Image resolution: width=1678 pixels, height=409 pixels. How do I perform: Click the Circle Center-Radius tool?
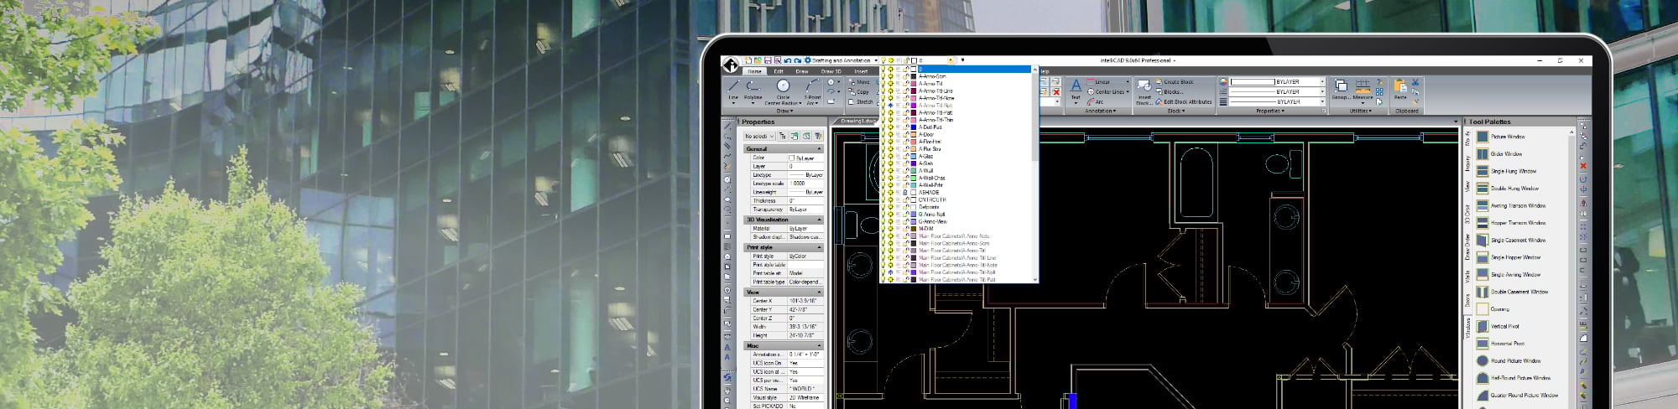(783, 87)
